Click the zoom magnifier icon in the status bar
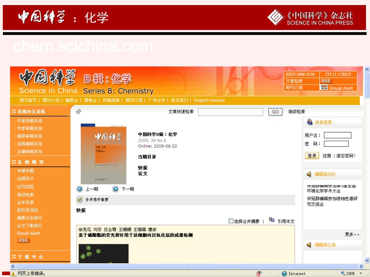370x277 pixels. pos(343,273)
